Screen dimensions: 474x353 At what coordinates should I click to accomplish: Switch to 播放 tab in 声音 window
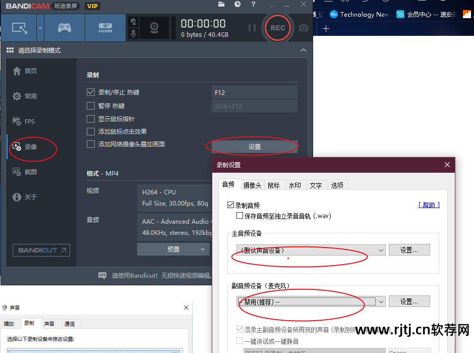[9, 324]
